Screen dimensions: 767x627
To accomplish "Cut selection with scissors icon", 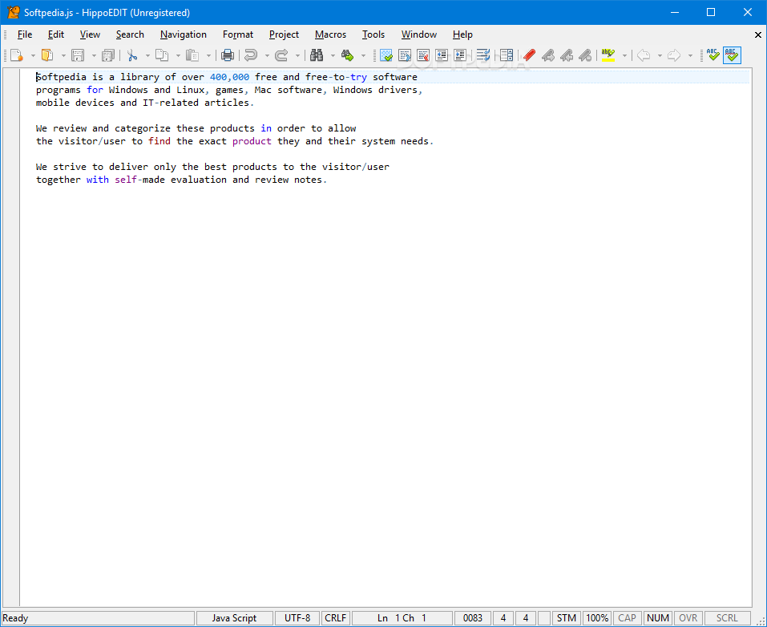I will [x=132, y=55].
